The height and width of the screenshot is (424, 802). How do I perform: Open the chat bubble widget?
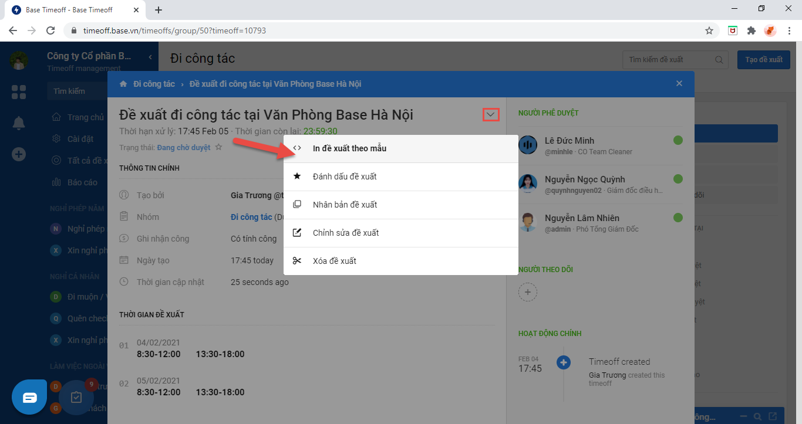[29, 398]
